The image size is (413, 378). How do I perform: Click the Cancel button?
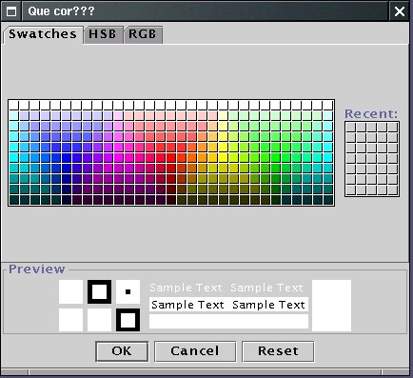coord(195,351)
